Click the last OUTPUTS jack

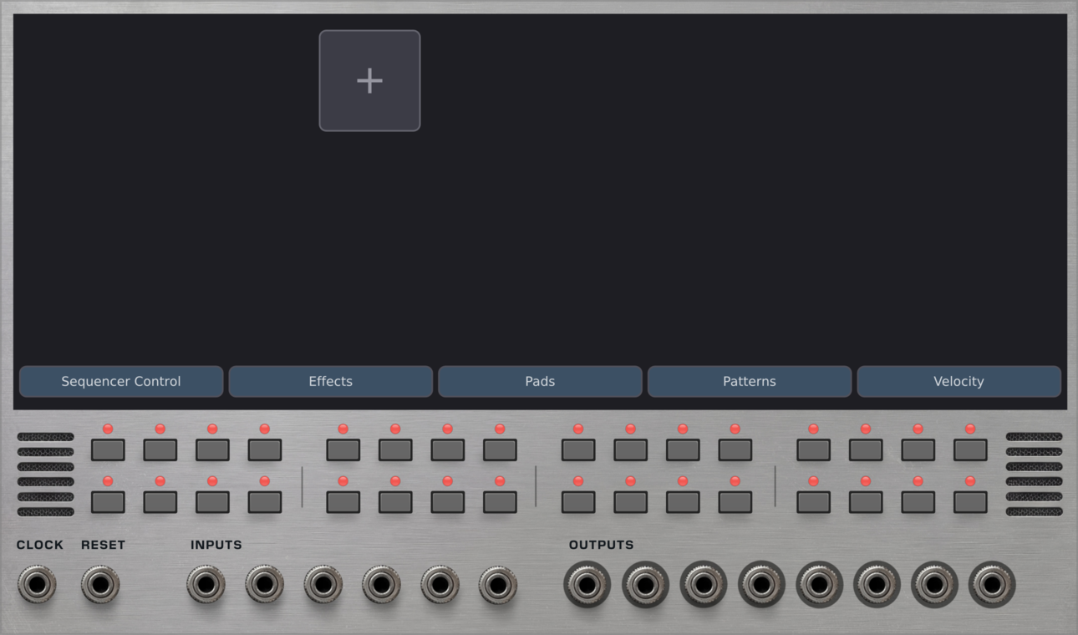point(992,585)
